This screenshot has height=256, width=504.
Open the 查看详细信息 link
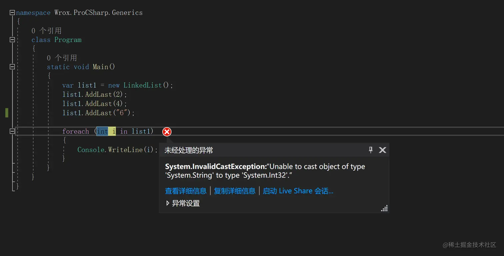coord(186,191)
